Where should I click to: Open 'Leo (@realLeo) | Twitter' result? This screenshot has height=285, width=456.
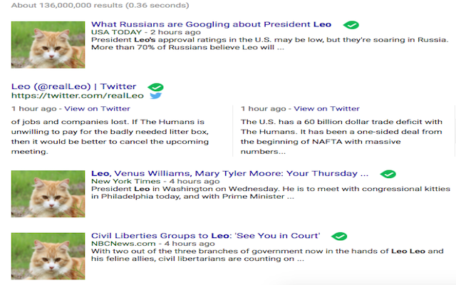(74, 87)
